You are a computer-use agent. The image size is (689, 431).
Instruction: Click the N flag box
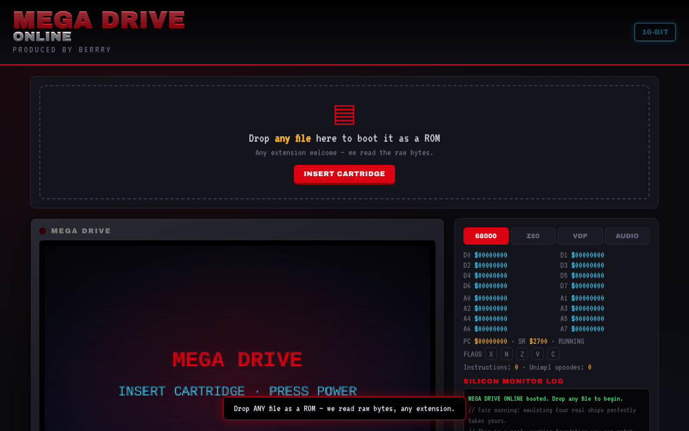pos(507,354)
